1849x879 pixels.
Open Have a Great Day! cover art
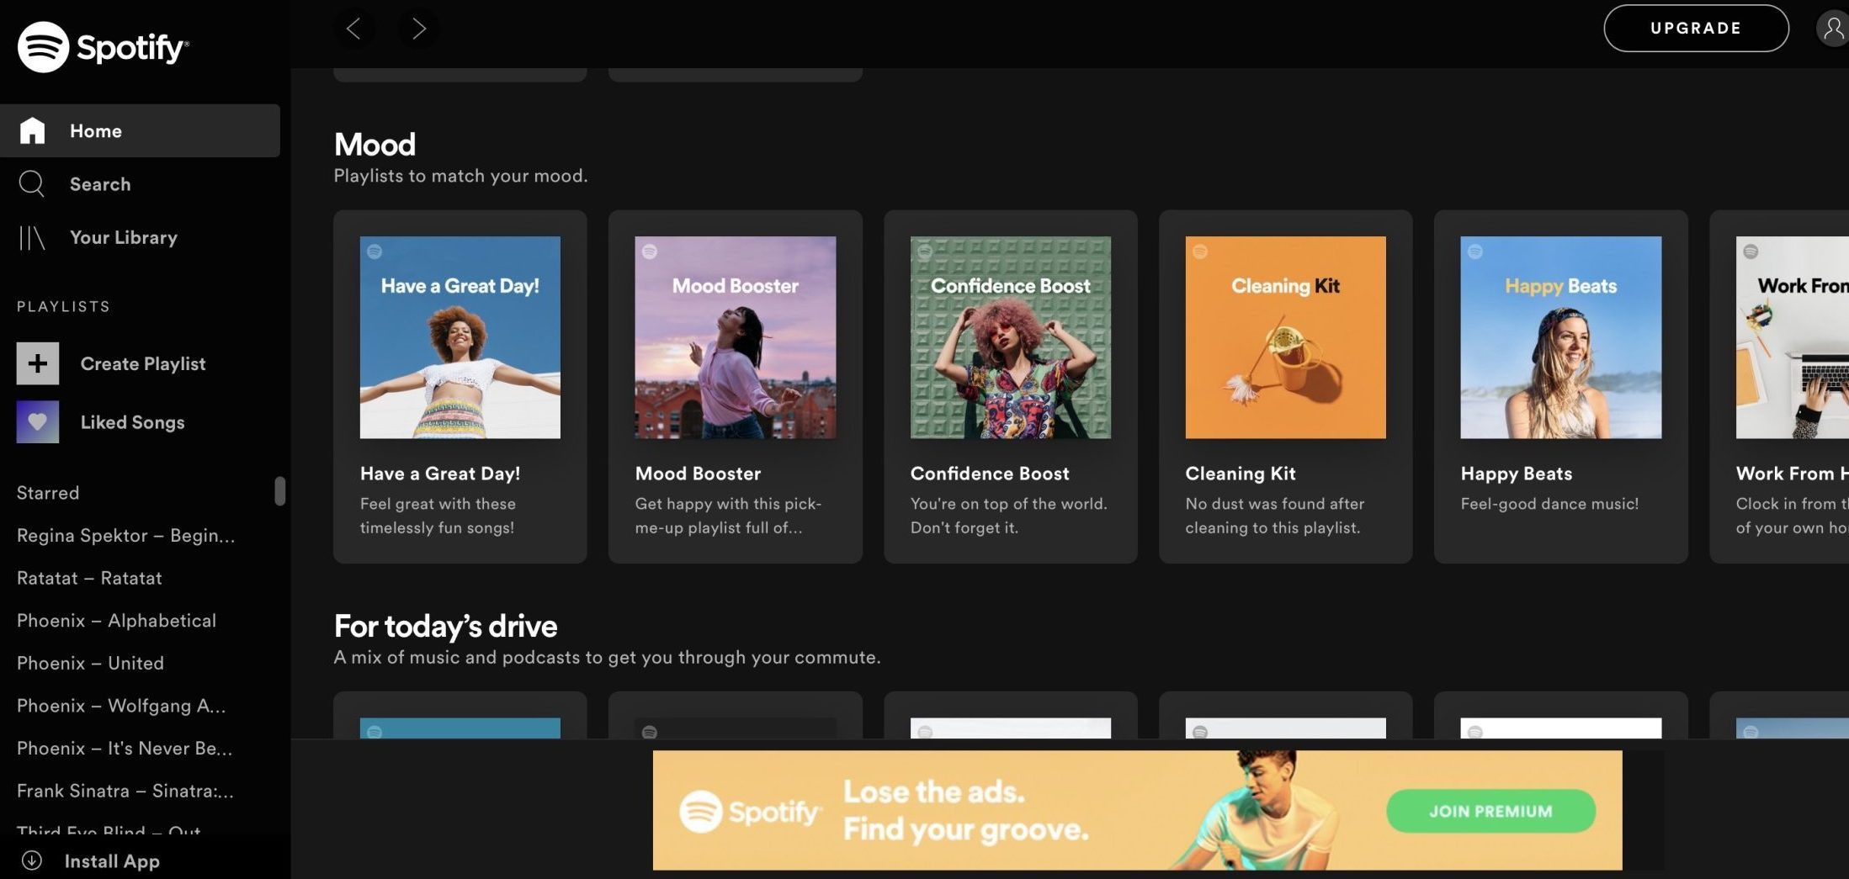(460, 337)
